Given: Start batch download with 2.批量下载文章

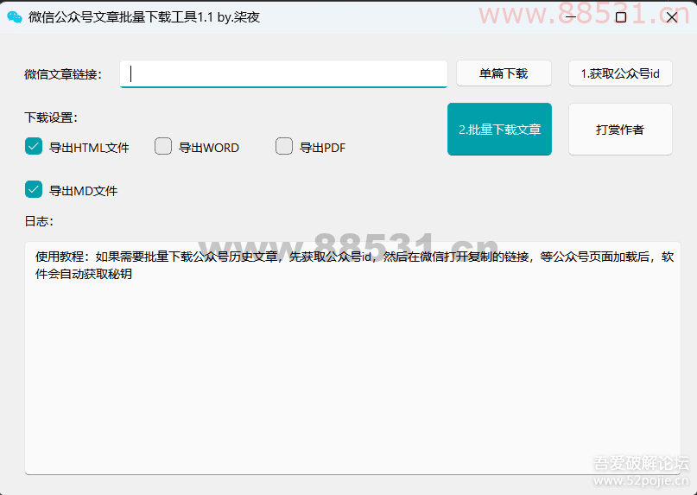Looking at the screenshot, I should pos(499,130).
